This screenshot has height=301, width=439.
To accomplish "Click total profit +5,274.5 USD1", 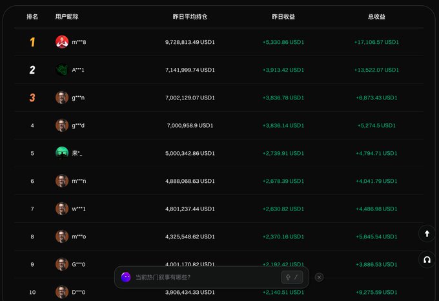I will tap(376, 125).
